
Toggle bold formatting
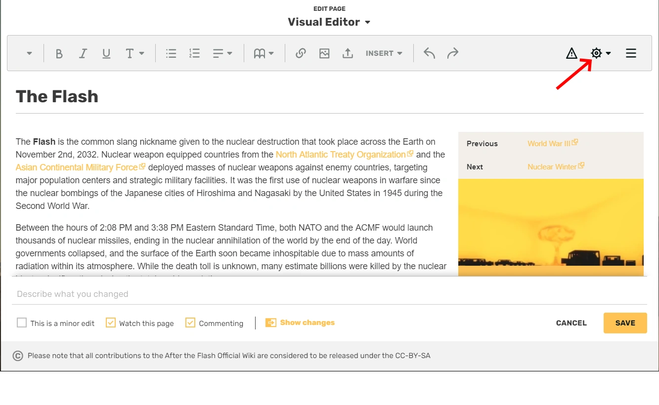tap(59, 53)
